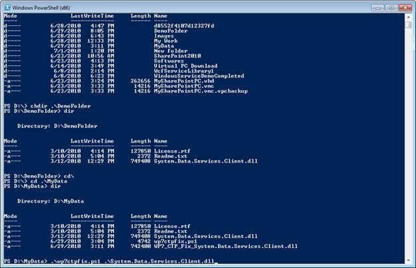
Task: Click the scrollbar down arrow
Action: (407, 259)
